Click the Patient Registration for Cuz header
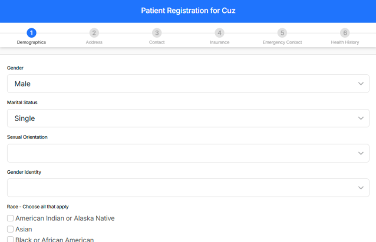376x242 pixels. click(x=188, y=11)
